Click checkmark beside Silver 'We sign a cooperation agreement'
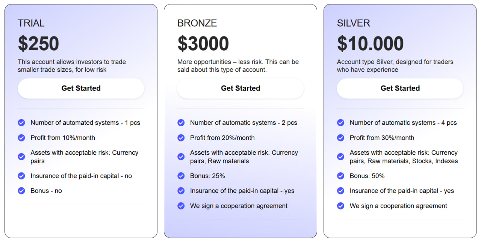This screenshot has height=241, width=481. click(341, 206)
